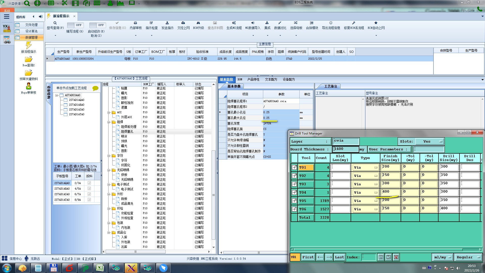485x273 pixels.
Task: Toggle the 自动修改 OFF switch
Action: point(97,25)
